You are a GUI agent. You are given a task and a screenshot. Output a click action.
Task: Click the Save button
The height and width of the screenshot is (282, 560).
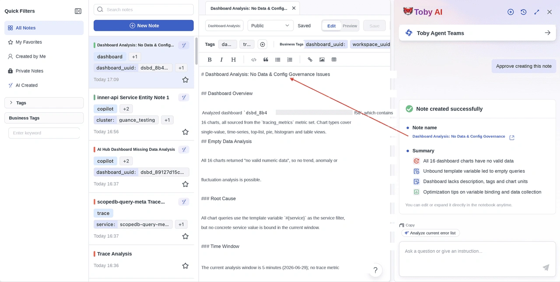374,26
